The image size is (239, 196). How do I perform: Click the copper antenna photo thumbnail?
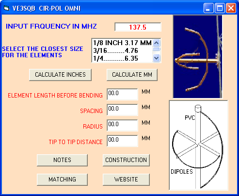click(198, 57)
